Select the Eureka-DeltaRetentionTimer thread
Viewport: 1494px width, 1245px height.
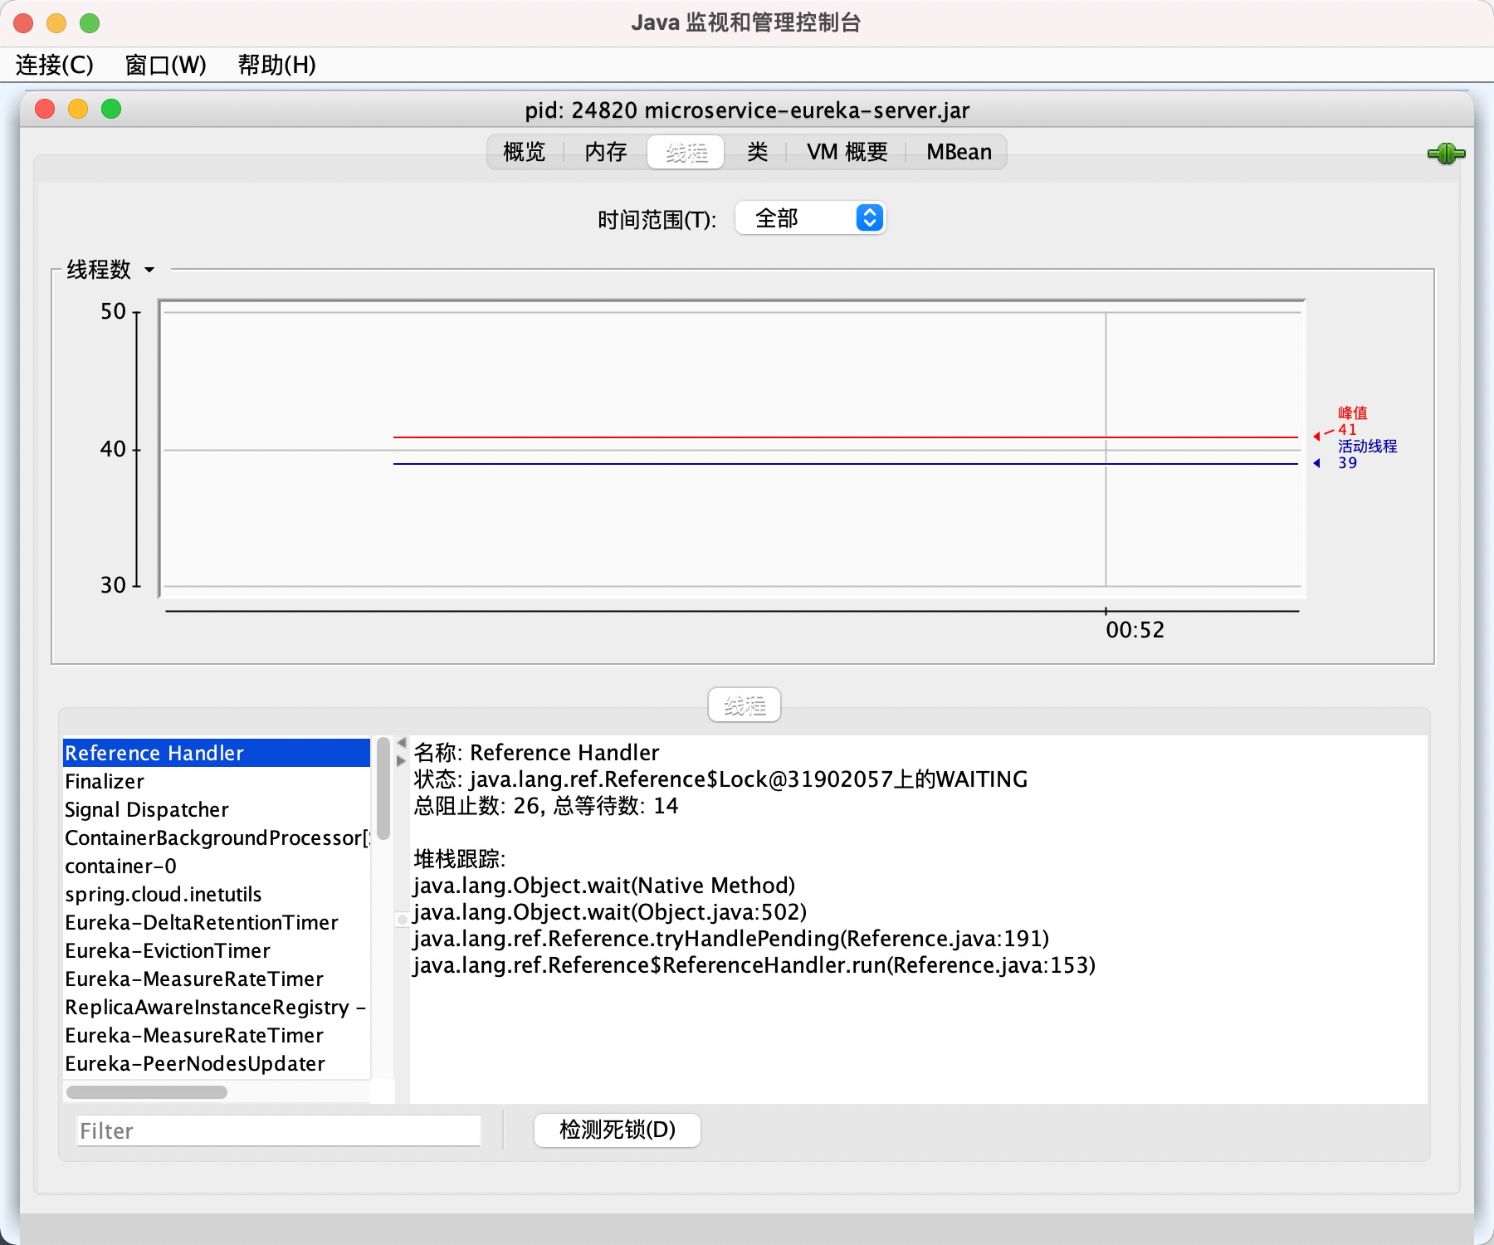point(217,922)
